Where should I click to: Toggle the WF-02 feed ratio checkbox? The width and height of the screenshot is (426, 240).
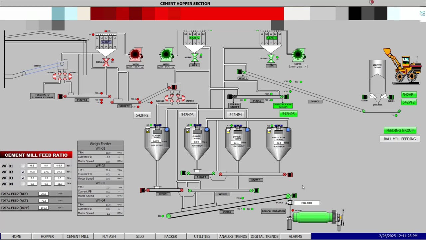(x=23, y=172)
